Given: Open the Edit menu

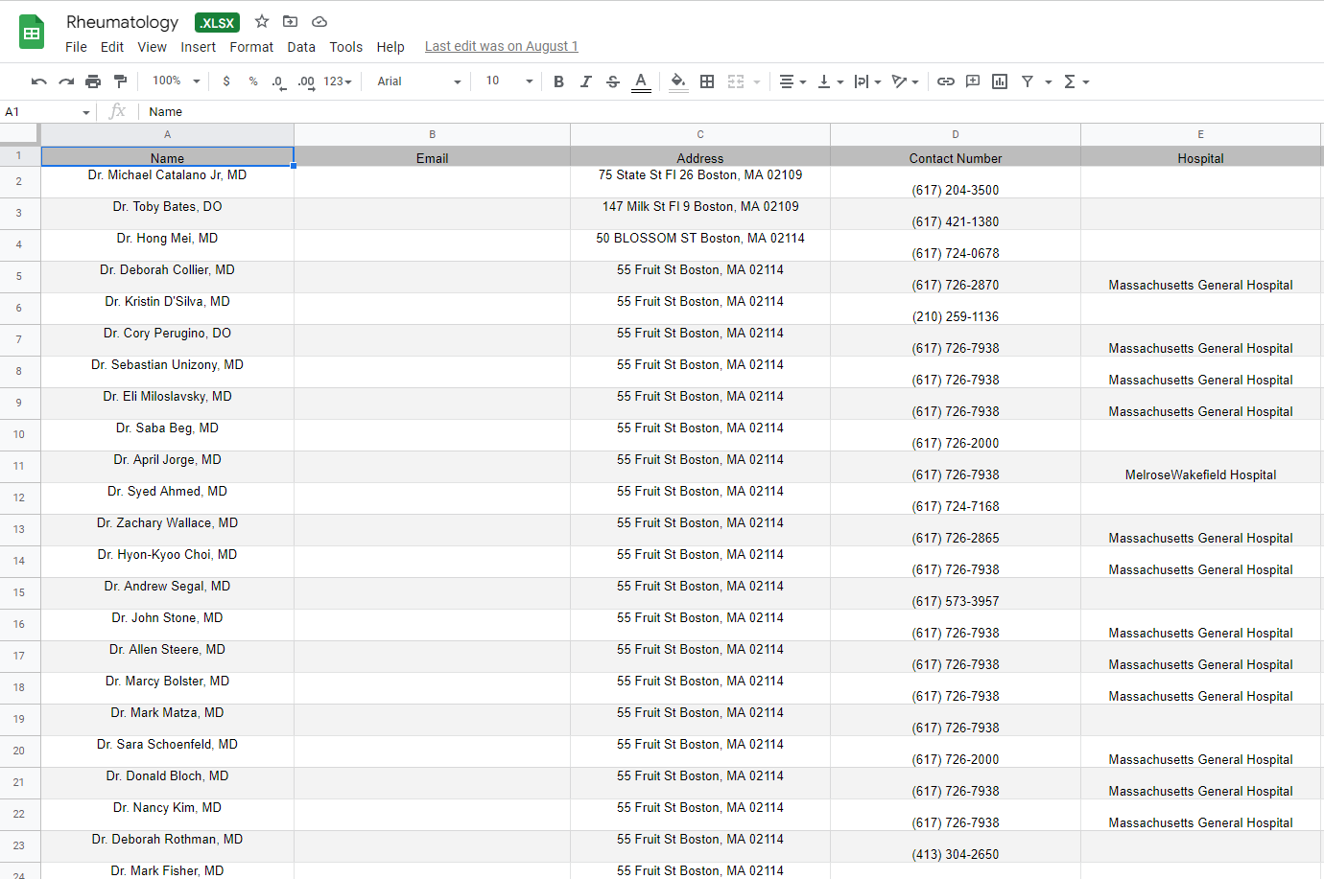Looking at the screenshot, I should [x=112, y=47].
